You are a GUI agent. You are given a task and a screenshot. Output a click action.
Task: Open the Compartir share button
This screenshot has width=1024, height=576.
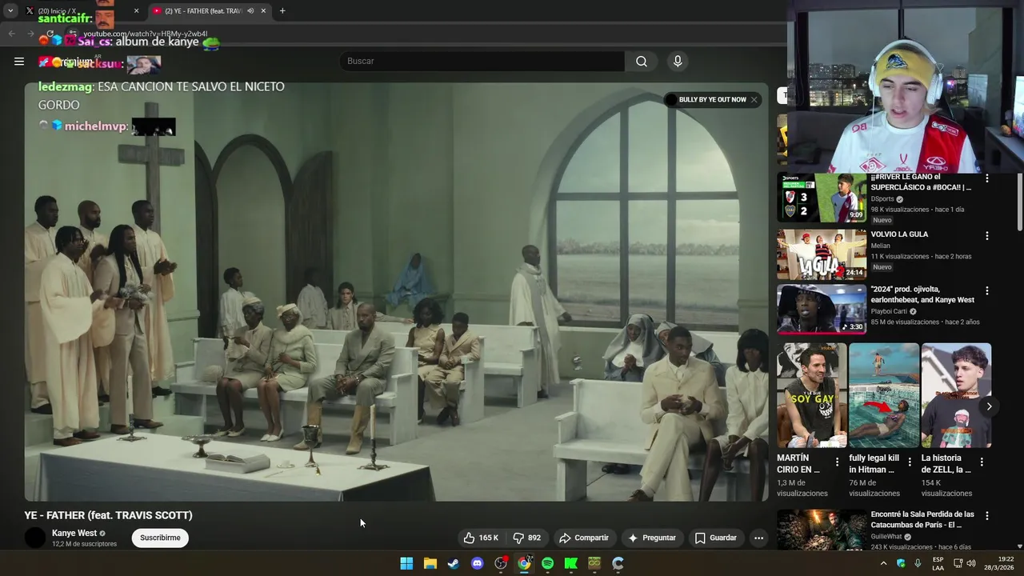584,538
